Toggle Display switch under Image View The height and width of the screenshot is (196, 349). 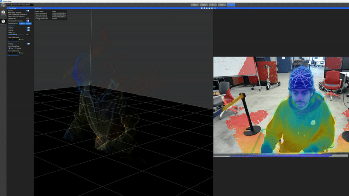click(28, 28)
